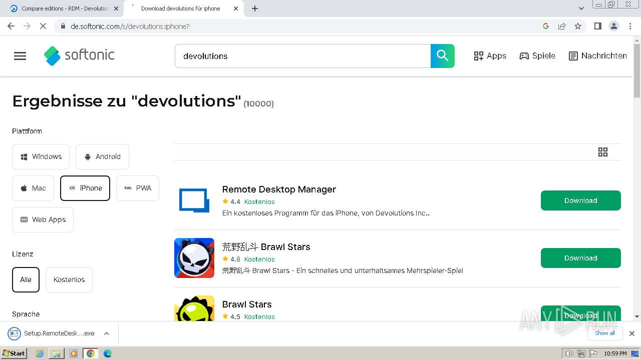This screenshot has height=360, width=641.
Task: Open the Remote Desktop Manager title link
Action: (x=279, y=189)
